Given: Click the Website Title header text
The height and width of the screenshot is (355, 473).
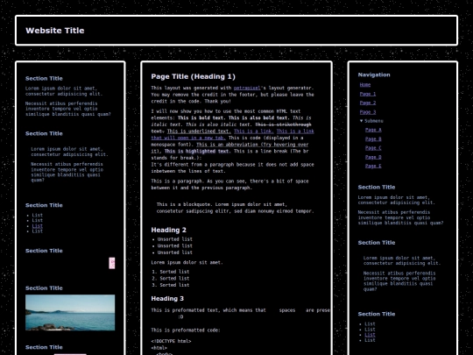Looking at the screenshot, I should pyautogui.click(x=55, y=31).
